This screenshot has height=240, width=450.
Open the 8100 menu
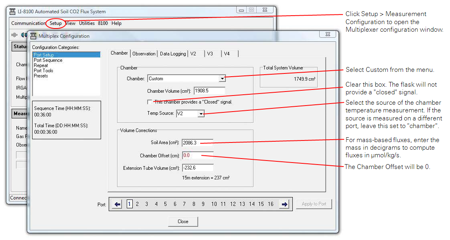pyautogui.click(x=103, y=23)
